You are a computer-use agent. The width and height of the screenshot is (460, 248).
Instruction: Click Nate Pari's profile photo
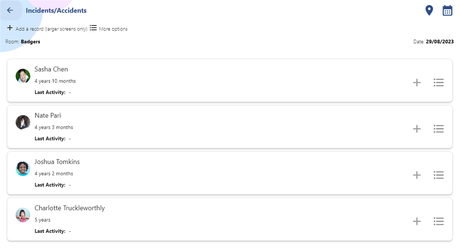pyautogui.click(x=23, y=122)
